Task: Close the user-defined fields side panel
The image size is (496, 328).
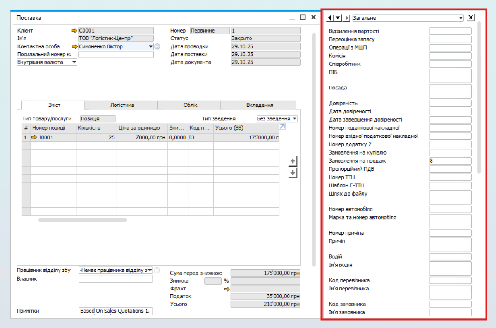Action: 470,18
